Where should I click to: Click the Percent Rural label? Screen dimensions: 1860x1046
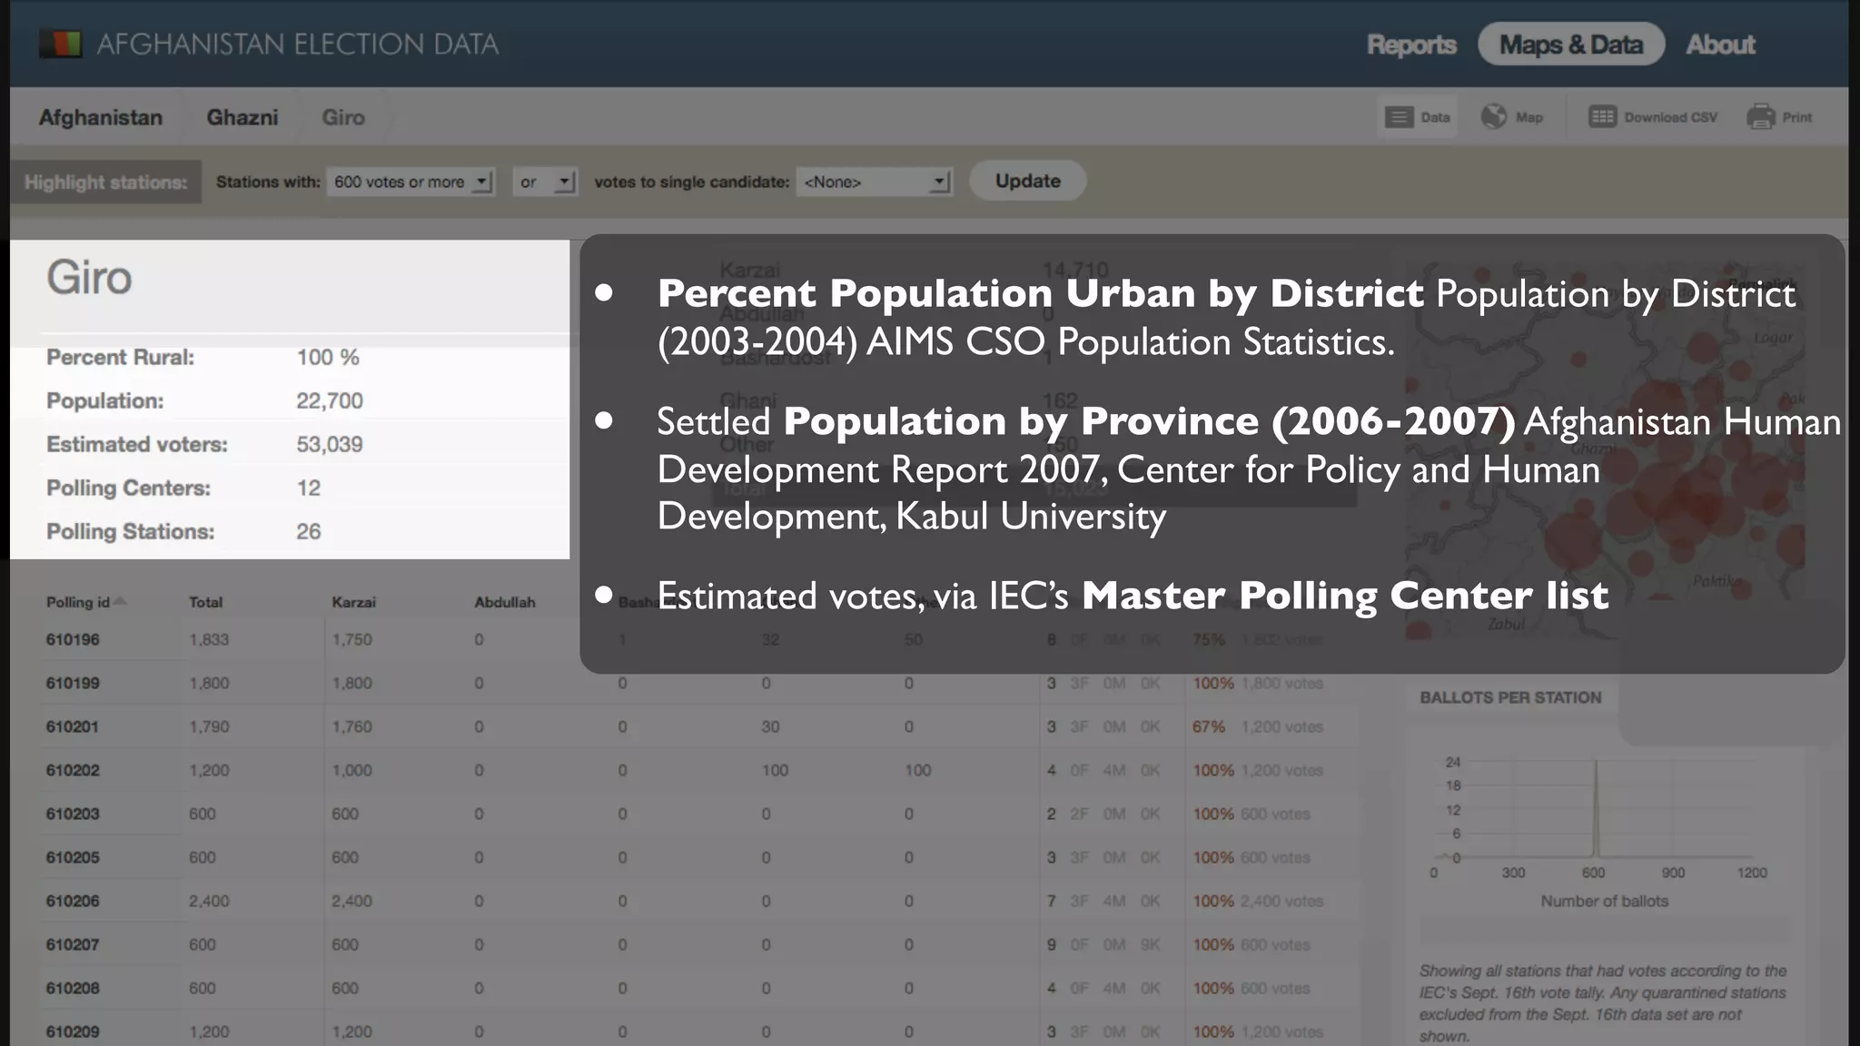click(121, 357)
